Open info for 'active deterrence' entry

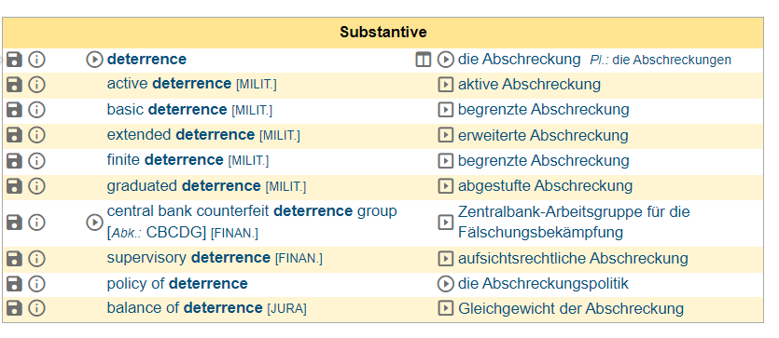click(36, 85)
